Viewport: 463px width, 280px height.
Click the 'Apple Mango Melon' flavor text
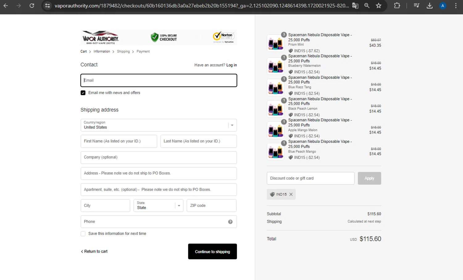(303, 130)
